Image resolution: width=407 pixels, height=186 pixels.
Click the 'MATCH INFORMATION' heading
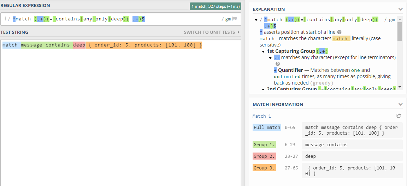[278, 105]
